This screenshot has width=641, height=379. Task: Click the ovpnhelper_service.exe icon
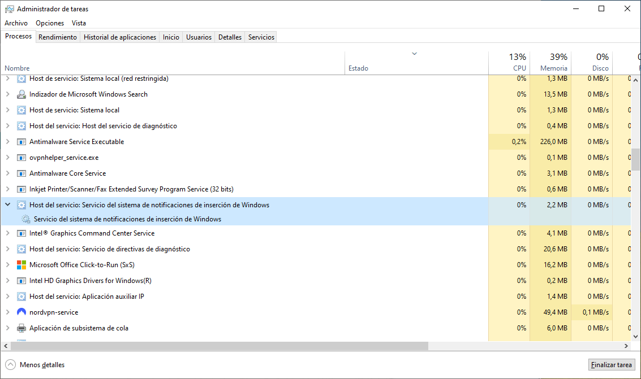pyautogui.click(x=21, y=158)
